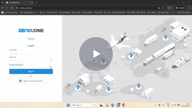Open volume control tray icon
Viewport: 192px width, 108px height.
tap(175, 105)
